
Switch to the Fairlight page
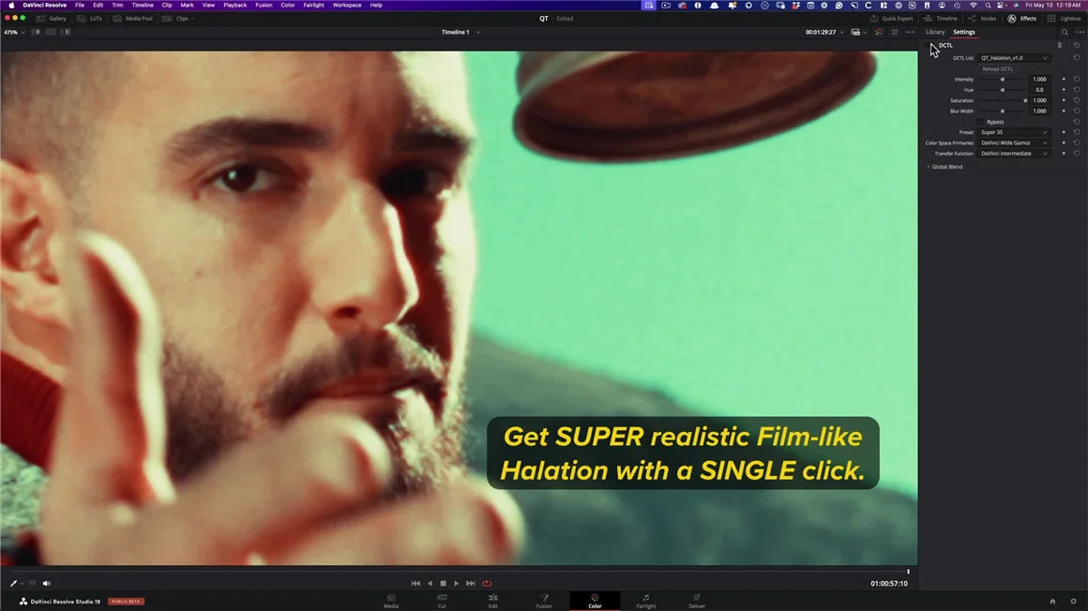coord(645,600)
